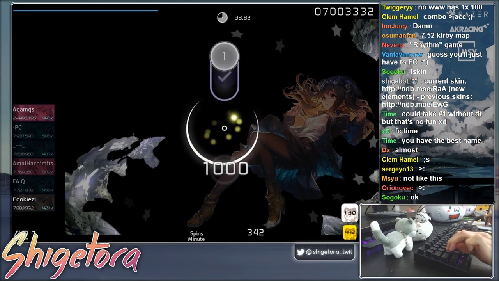Image resolution: width=499 pixels, height=281 pixels.
Task: Click Nevena's "Rhythm" game message
Action: pyautogui.click(x=436, y=45)
